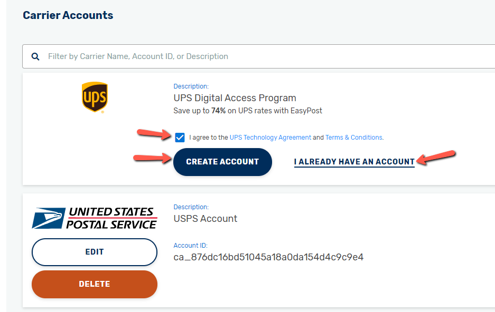
Task: Click the USPS Account description text
Action: [x=205, y=219]
